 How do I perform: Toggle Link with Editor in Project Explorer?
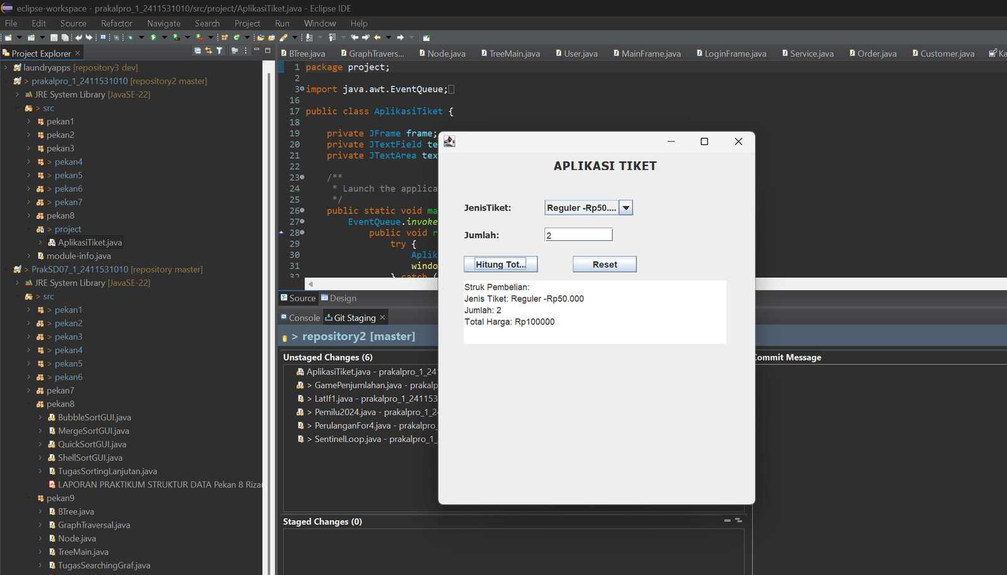(208, 51)
